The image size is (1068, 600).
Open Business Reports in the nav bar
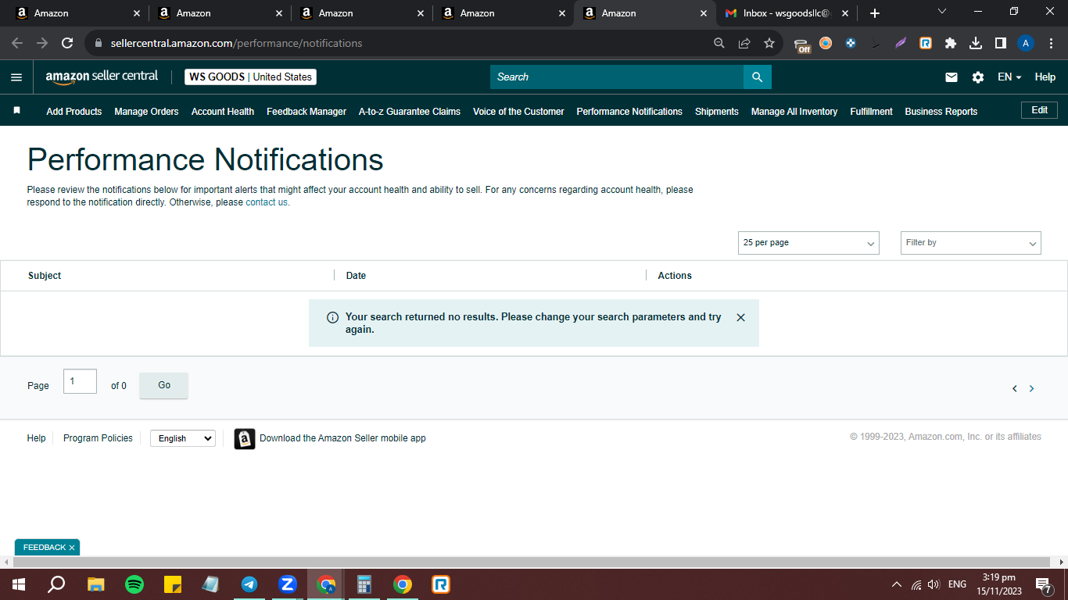pyautogui.click(x=941, y=112)
